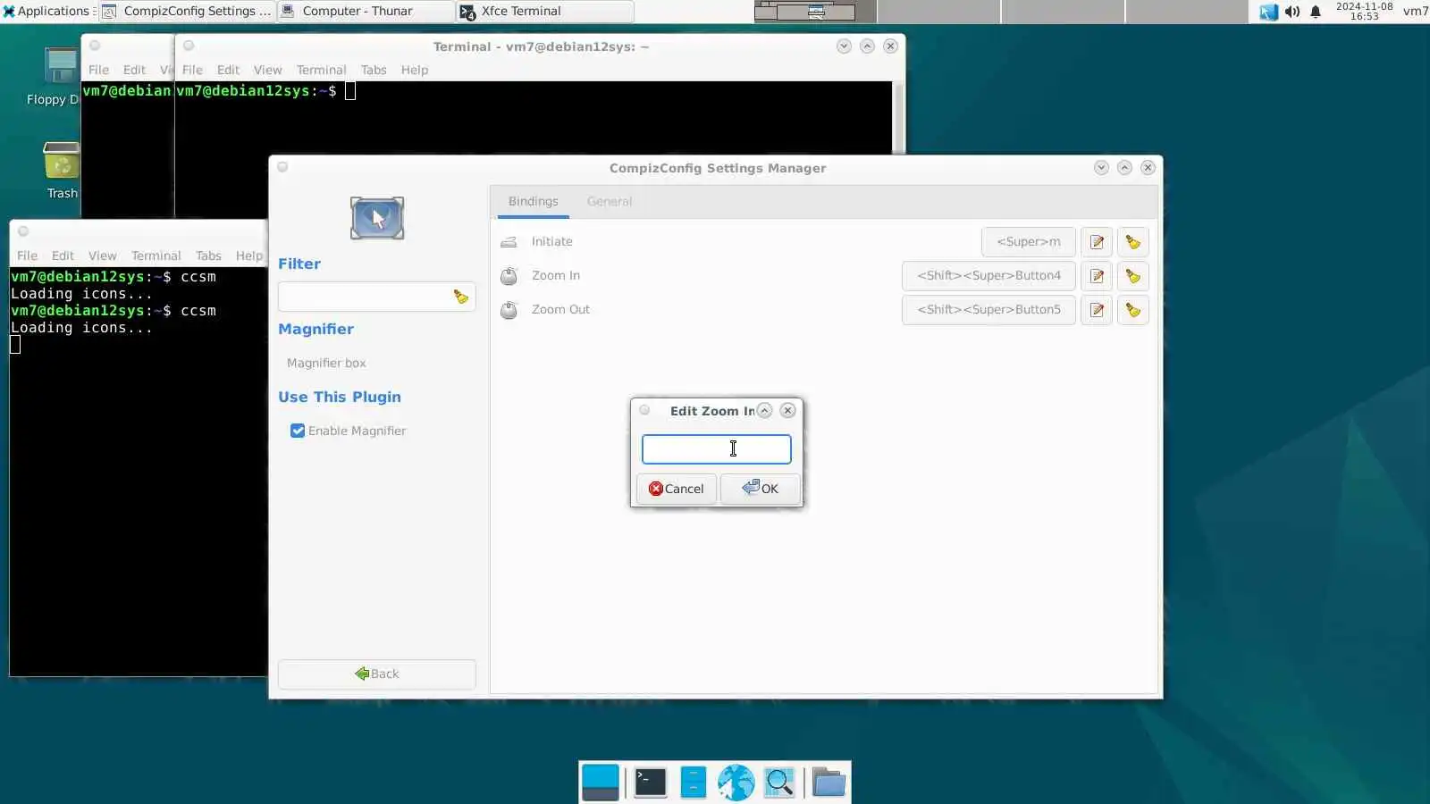Select Magnifier box in sidebar
The image size is (1430, 804).
(326, 364)
